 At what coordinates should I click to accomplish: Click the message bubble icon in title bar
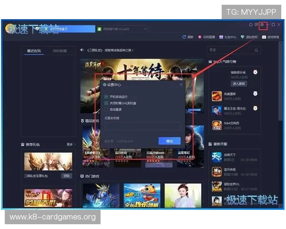point(256,25)
